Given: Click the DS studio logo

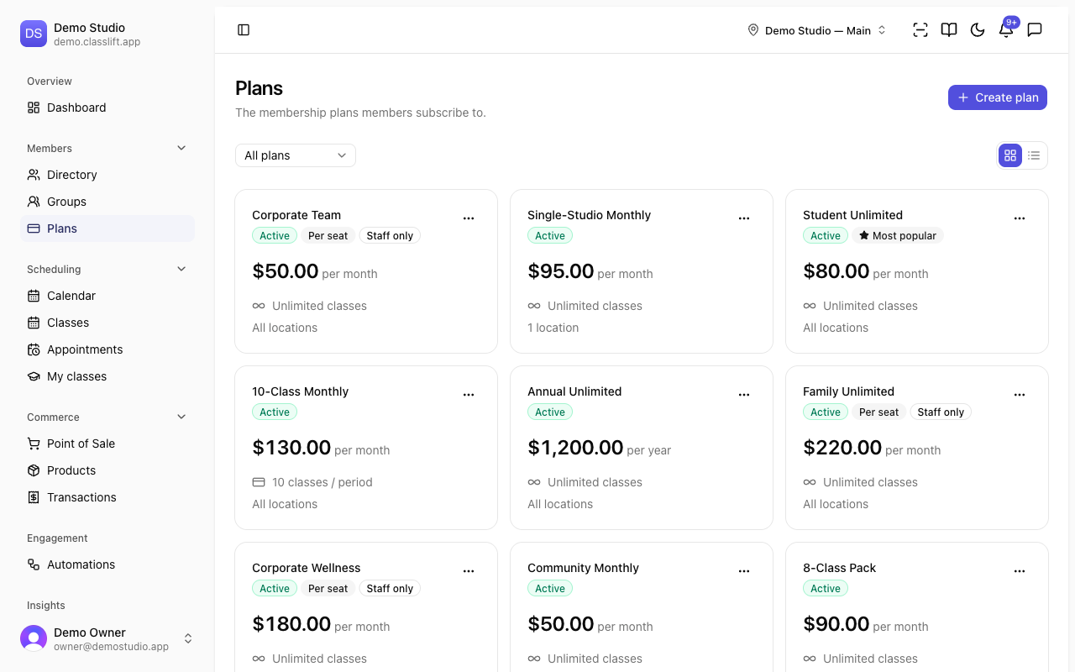Looking at the screenshot, I should (34, 34).
